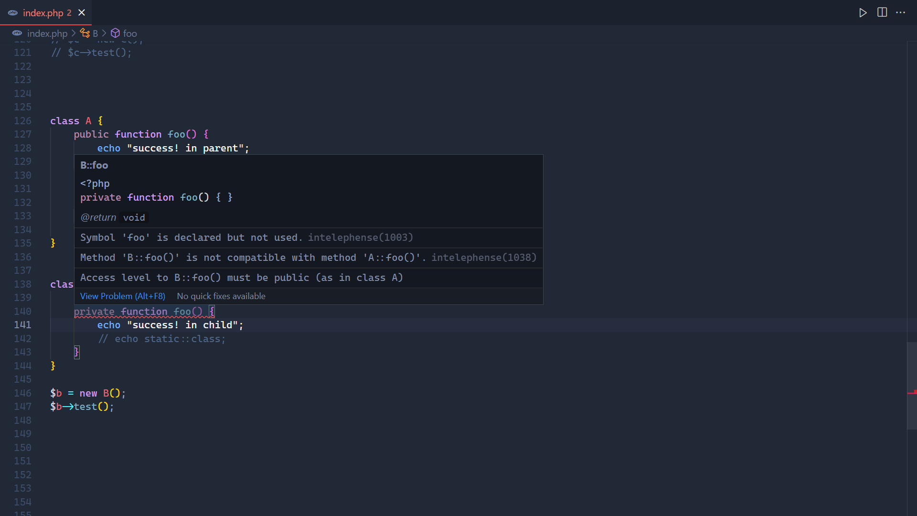Select index.php in the breadcrumb
This screenshot has width=917, height=516.
47,33
